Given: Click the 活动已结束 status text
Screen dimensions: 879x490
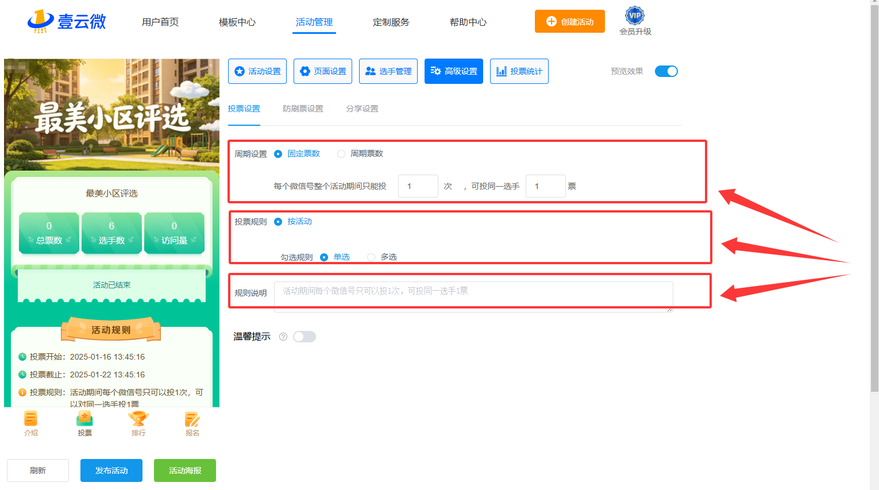Looking at the screenshot, I should 111,285.
